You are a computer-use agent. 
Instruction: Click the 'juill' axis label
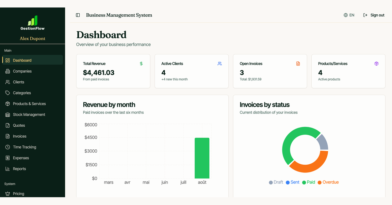(x=184, y=182)
